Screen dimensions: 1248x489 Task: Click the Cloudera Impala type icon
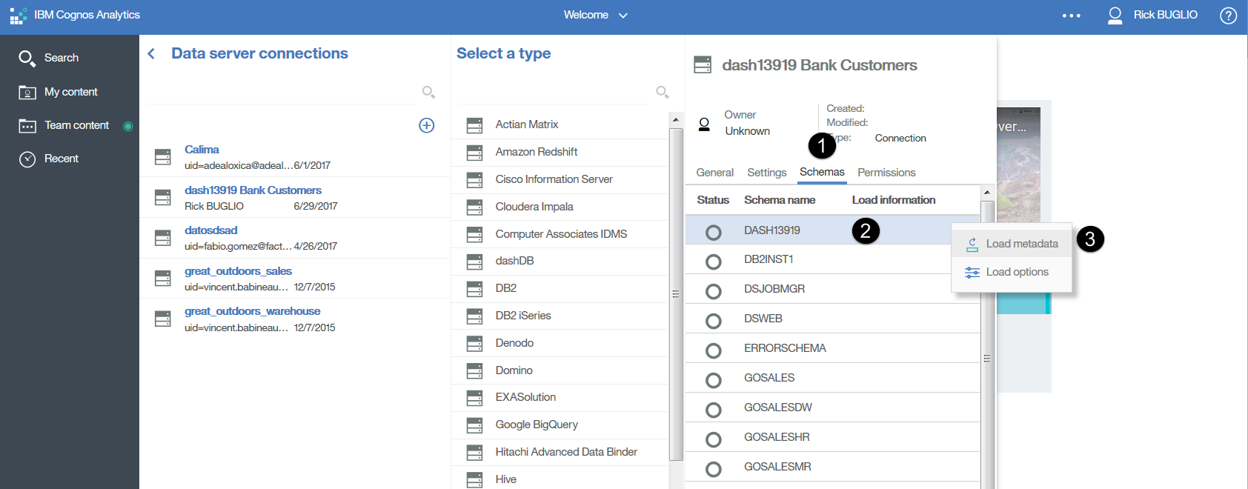click(x=475, y=207)
